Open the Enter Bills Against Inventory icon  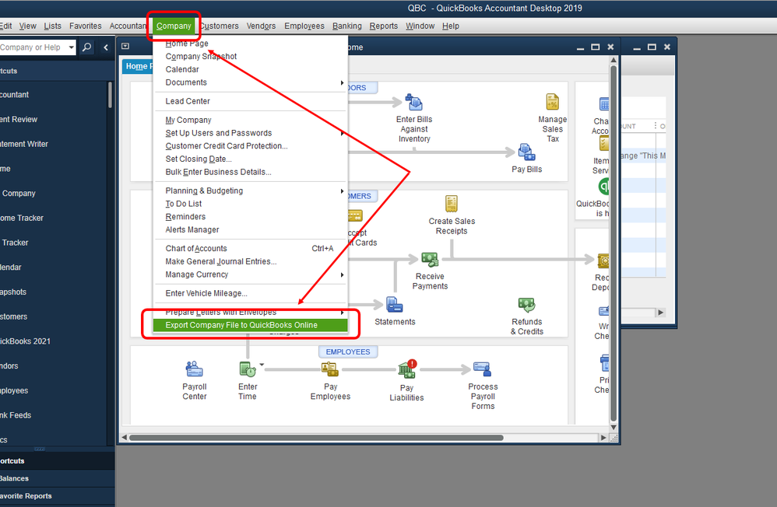414,103
